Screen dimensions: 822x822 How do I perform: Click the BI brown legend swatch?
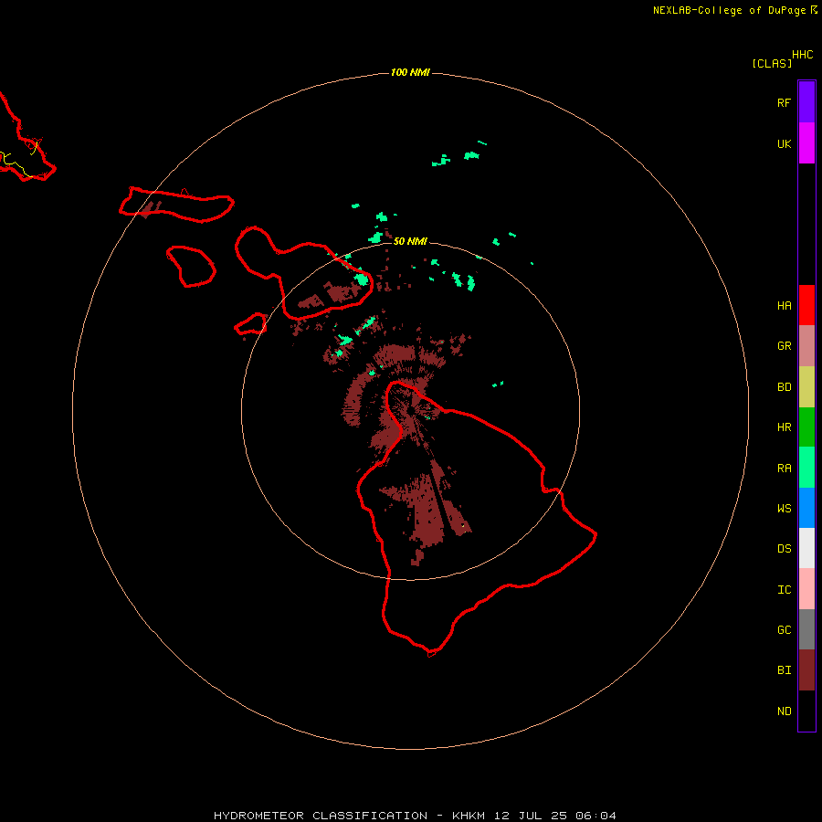(x=806, y=670)
